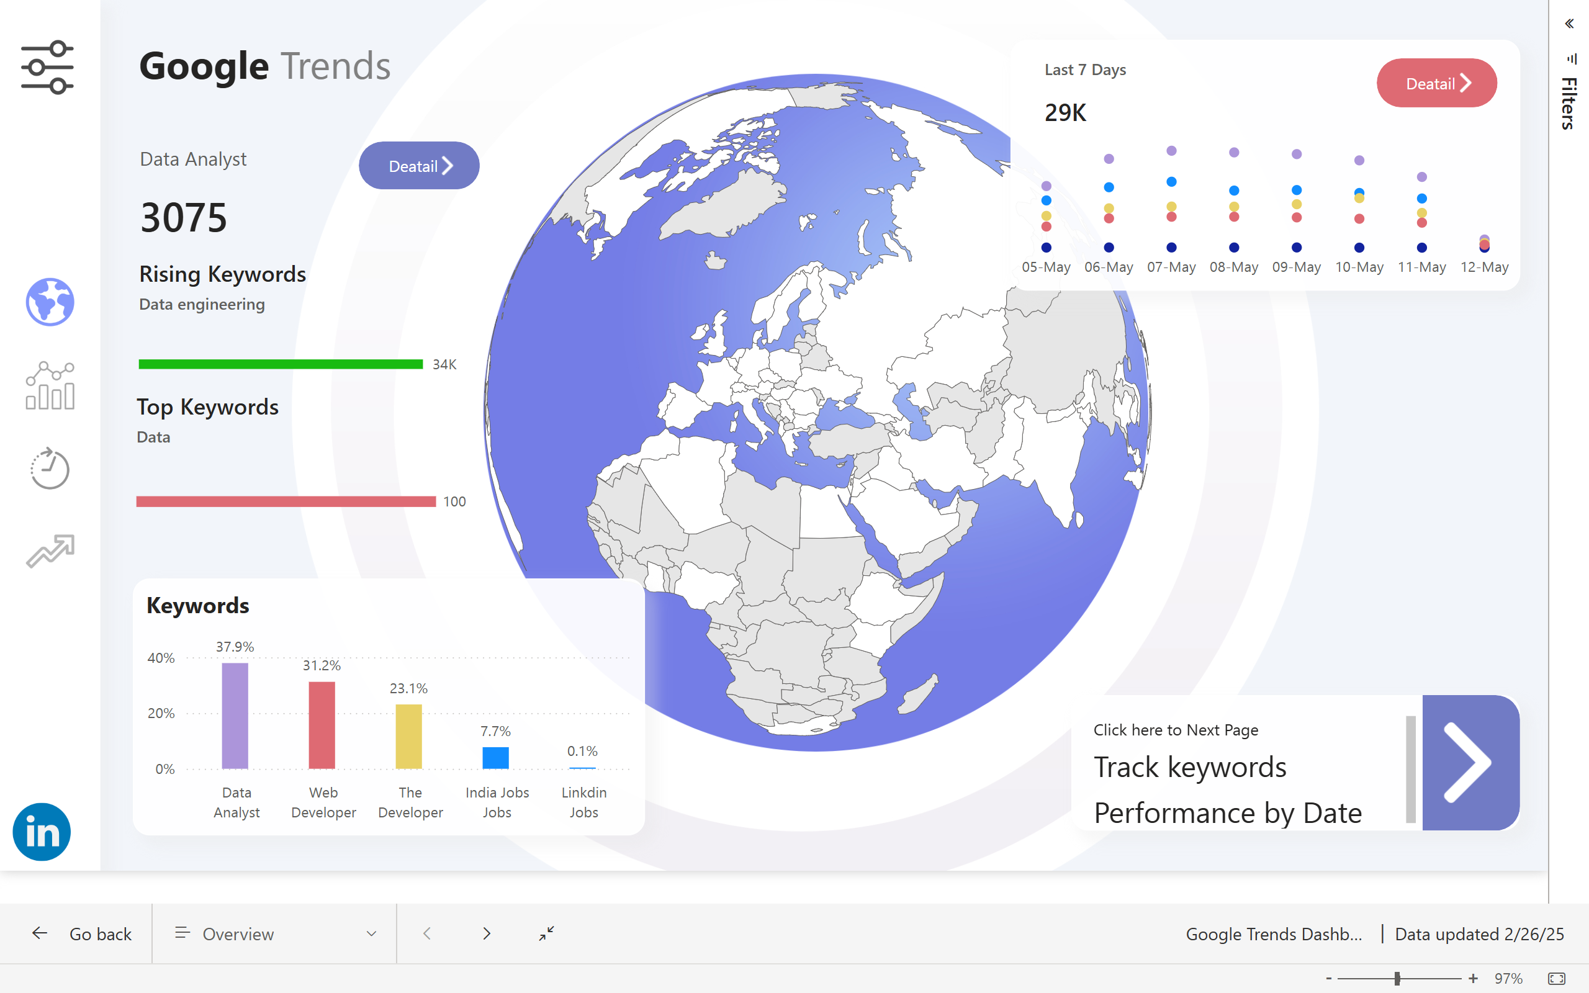Open the LinkedIn profile icon
Screen dimensions: 1589x993
[42, 832]
